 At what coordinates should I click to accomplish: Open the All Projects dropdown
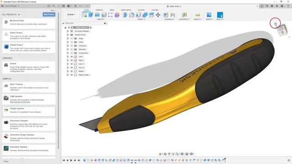pos(11,15)
